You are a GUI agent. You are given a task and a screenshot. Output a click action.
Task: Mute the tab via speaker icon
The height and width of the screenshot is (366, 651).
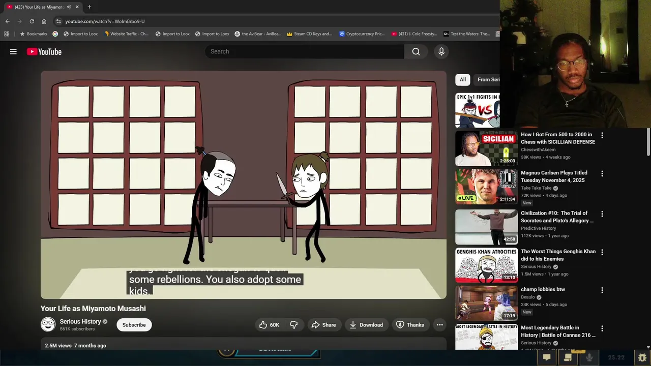coord(69,7)
